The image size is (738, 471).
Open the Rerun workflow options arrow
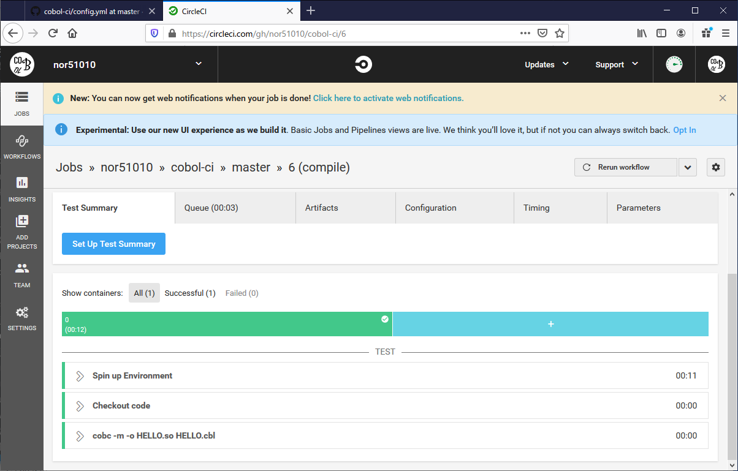tap(688, 167)
